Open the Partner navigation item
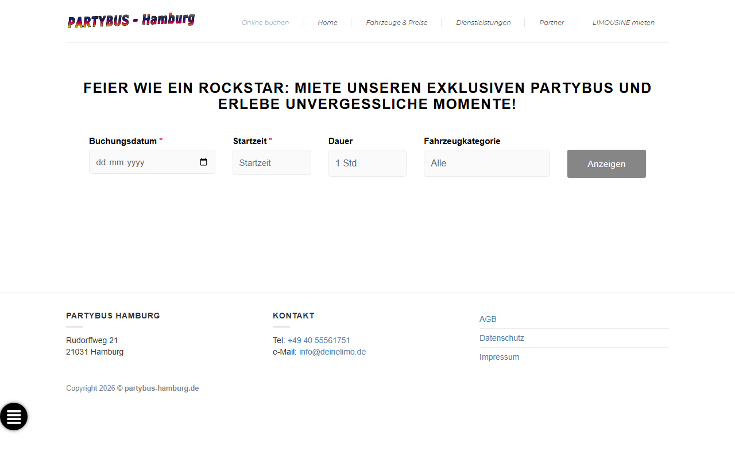 point(552,22)
